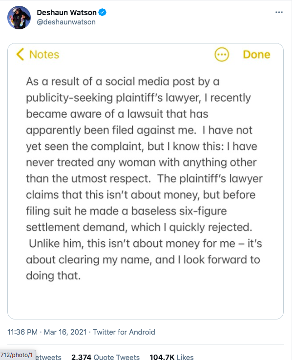
Task: Open Deshaun Watson's profile avatar
Action: tap(19, 18)
